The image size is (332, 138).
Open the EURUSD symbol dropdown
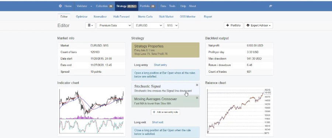click(x=148, y=25)
